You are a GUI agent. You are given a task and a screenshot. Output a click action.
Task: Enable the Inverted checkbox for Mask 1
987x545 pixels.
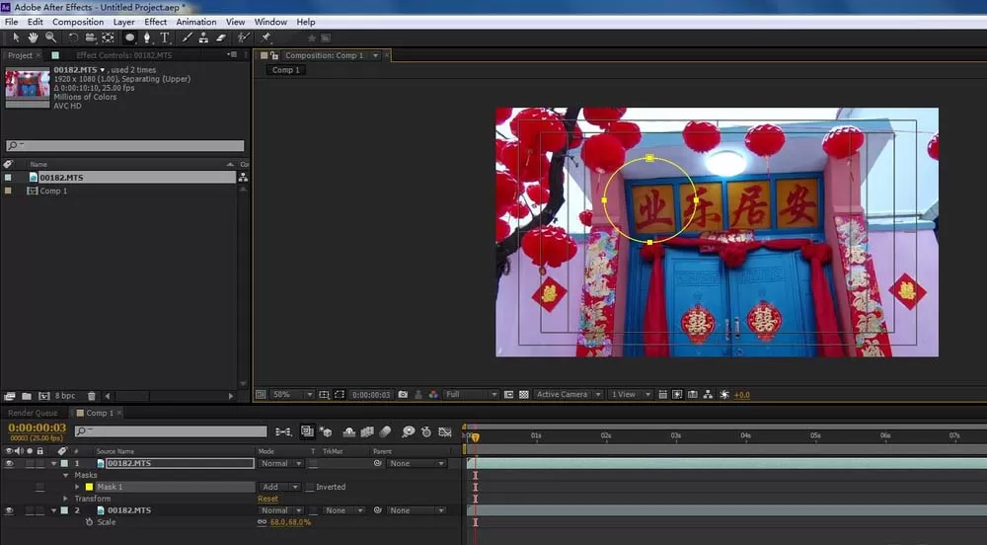point(310,487)
